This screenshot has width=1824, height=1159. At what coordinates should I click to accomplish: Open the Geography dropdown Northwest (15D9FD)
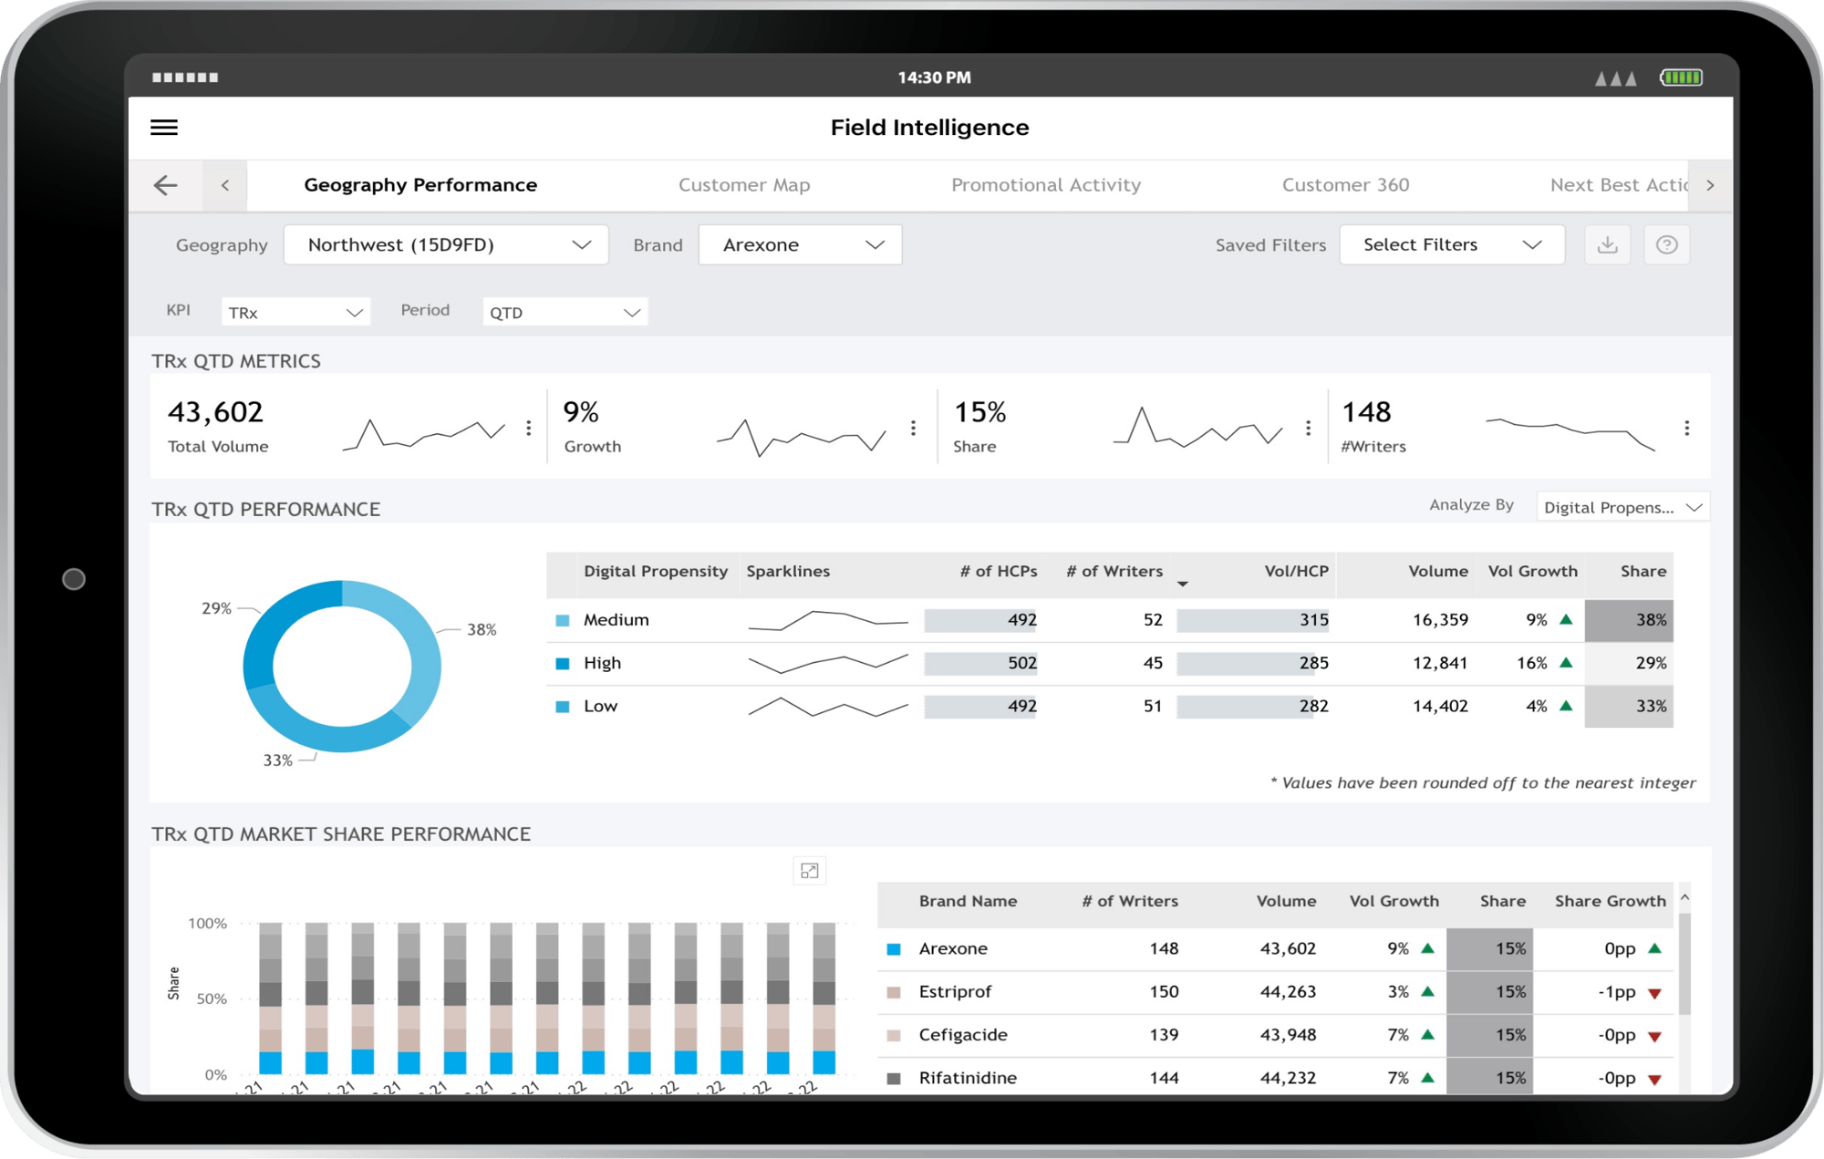point(446,244)
